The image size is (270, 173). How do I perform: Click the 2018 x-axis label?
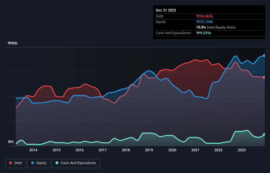(x=126, y=150)
